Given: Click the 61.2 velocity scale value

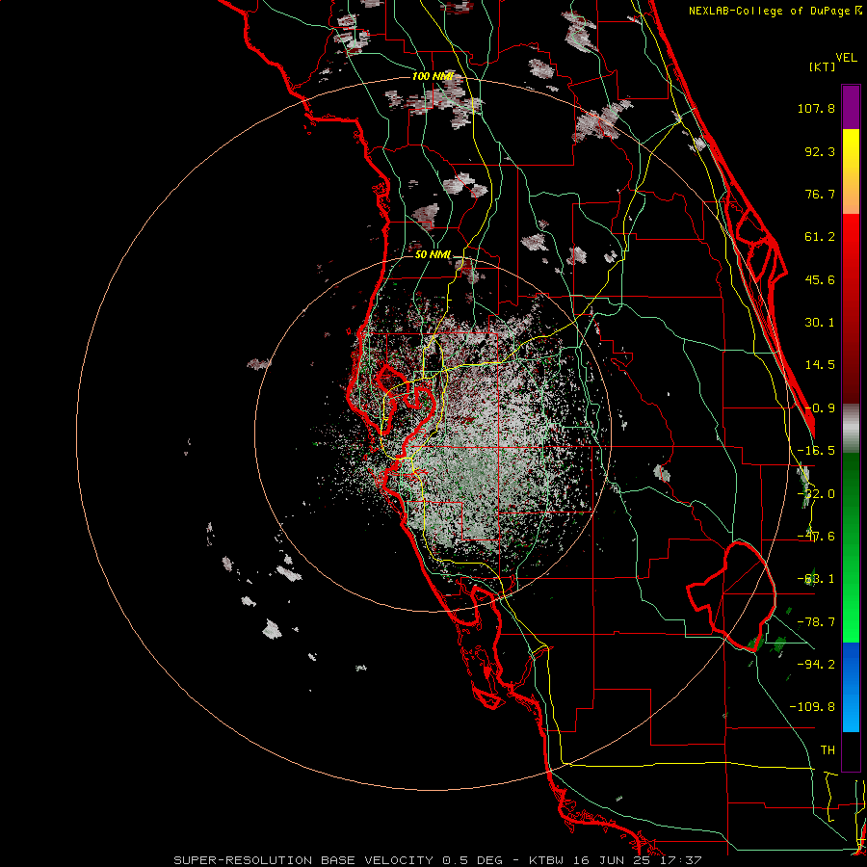Looking at the screenshot, I should (820, 237).
